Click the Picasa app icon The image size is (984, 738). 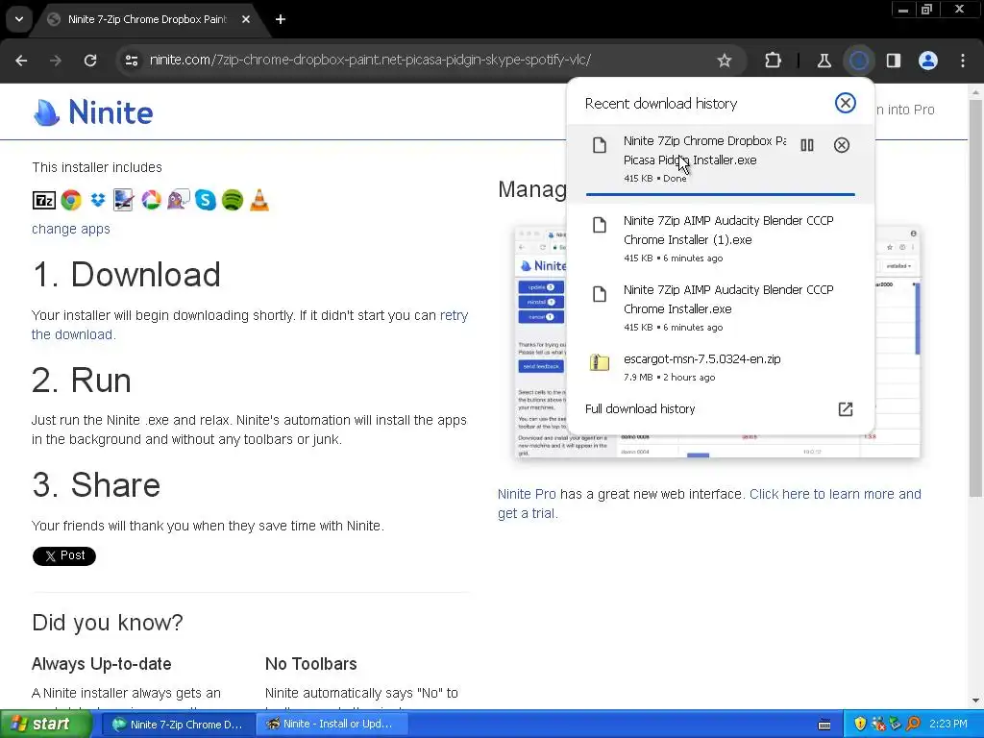pyautogui.click(x=151, y=200)
